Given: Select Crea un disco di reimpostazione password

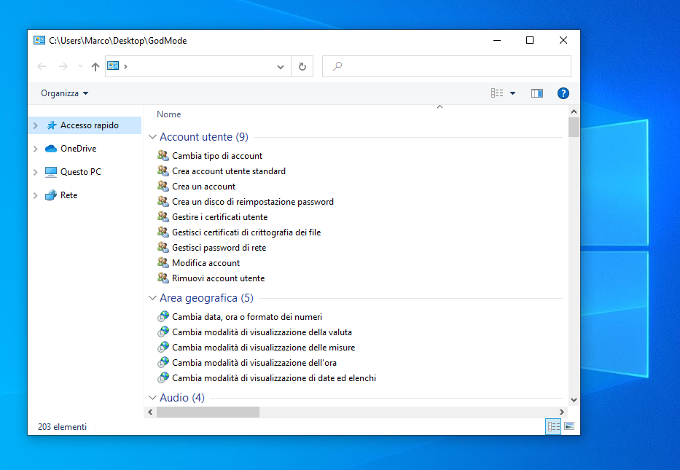Looking at the screenshot, I should click(253, 202).
